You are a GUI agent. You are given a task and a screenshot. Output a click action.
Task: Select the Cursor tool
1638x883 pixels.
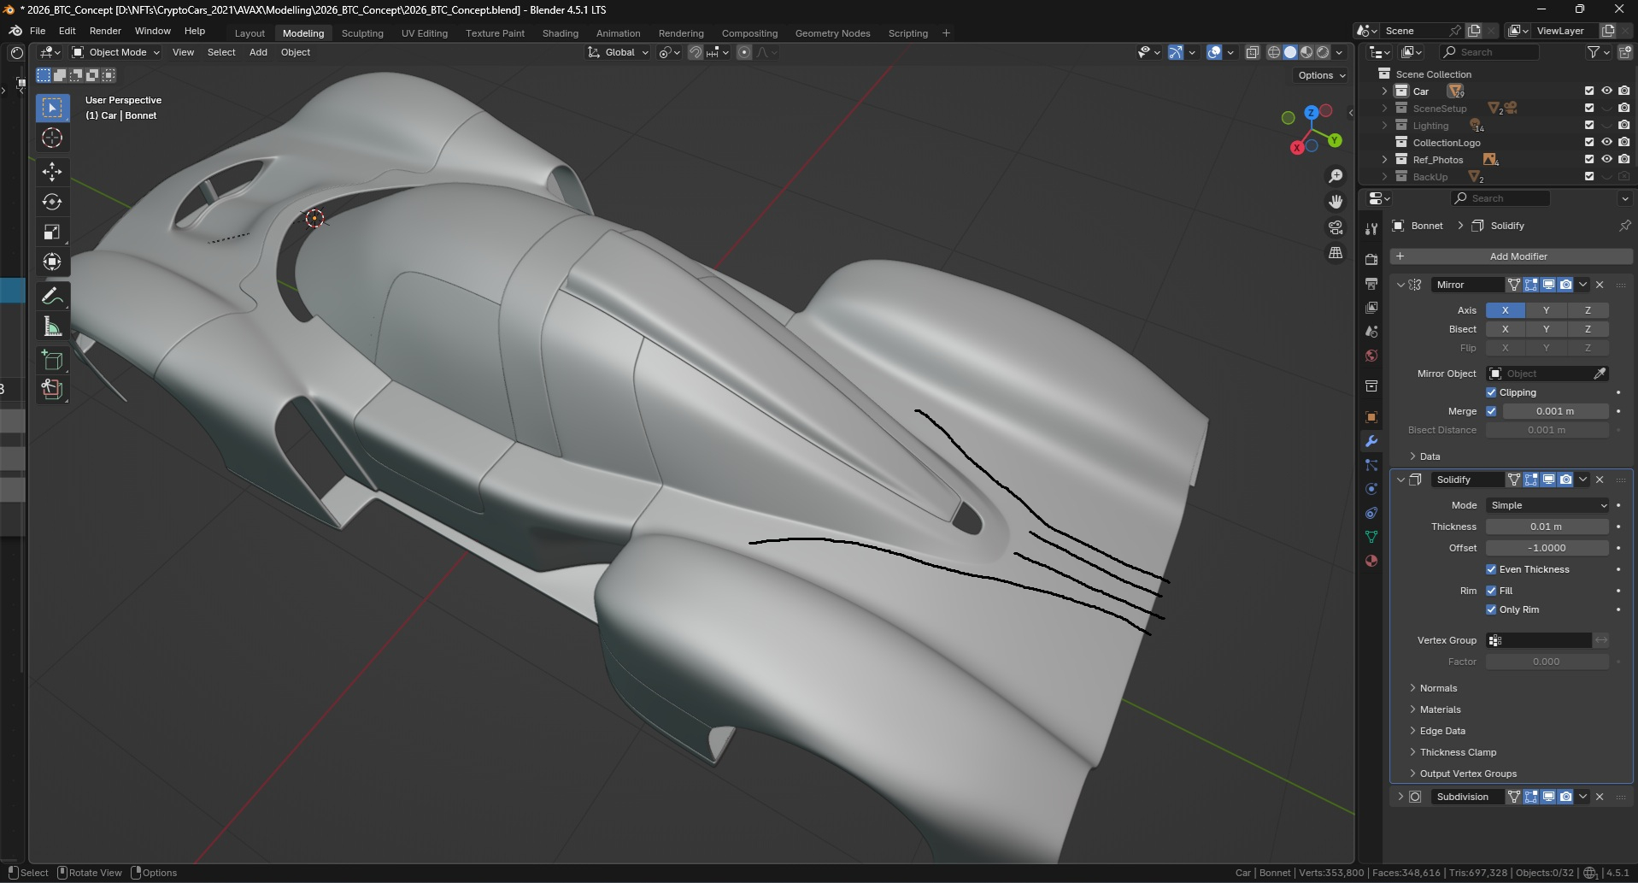coord(52,138)
